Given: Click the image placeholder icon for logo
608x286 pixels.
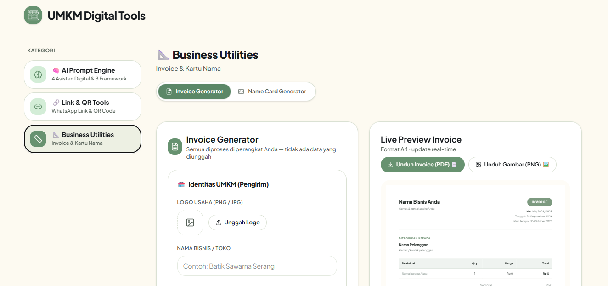Looking at the screenshot, I should pyautogui.click(x=190, y=223).
